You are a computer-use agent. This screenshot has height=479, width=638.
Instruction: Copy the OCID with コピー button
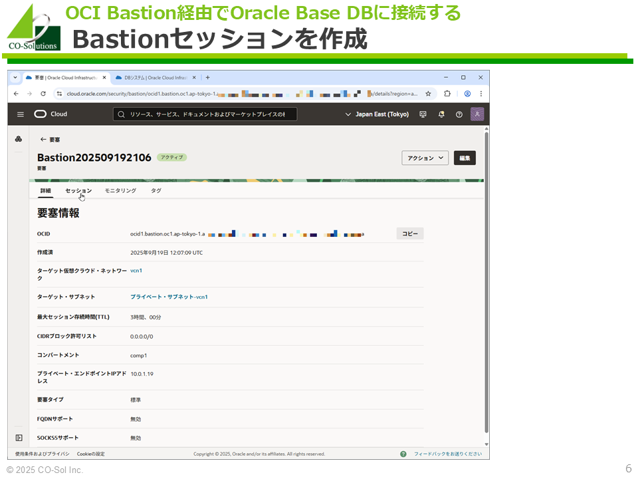click(410, 234)
